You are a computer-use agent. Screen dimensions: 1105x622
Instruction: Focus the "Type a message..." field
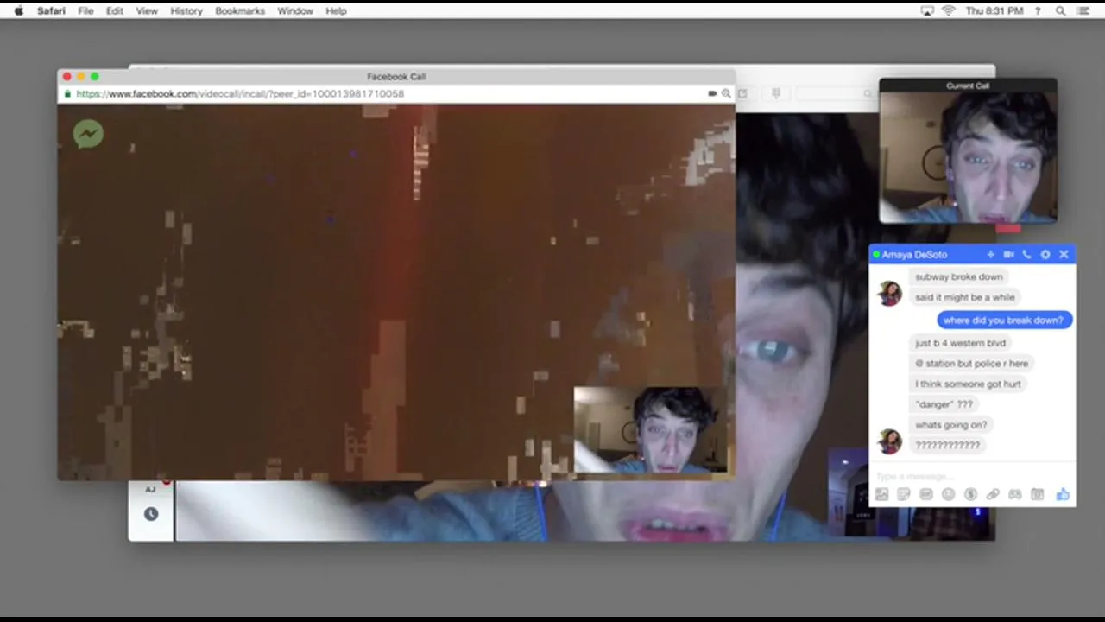[972, 476]
